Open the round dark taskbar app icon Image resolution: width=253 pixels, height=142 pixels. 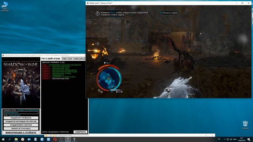click(x=61, y=139)
